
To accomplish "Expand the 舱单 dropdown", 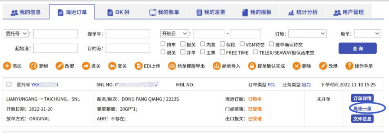I will 367,34.
